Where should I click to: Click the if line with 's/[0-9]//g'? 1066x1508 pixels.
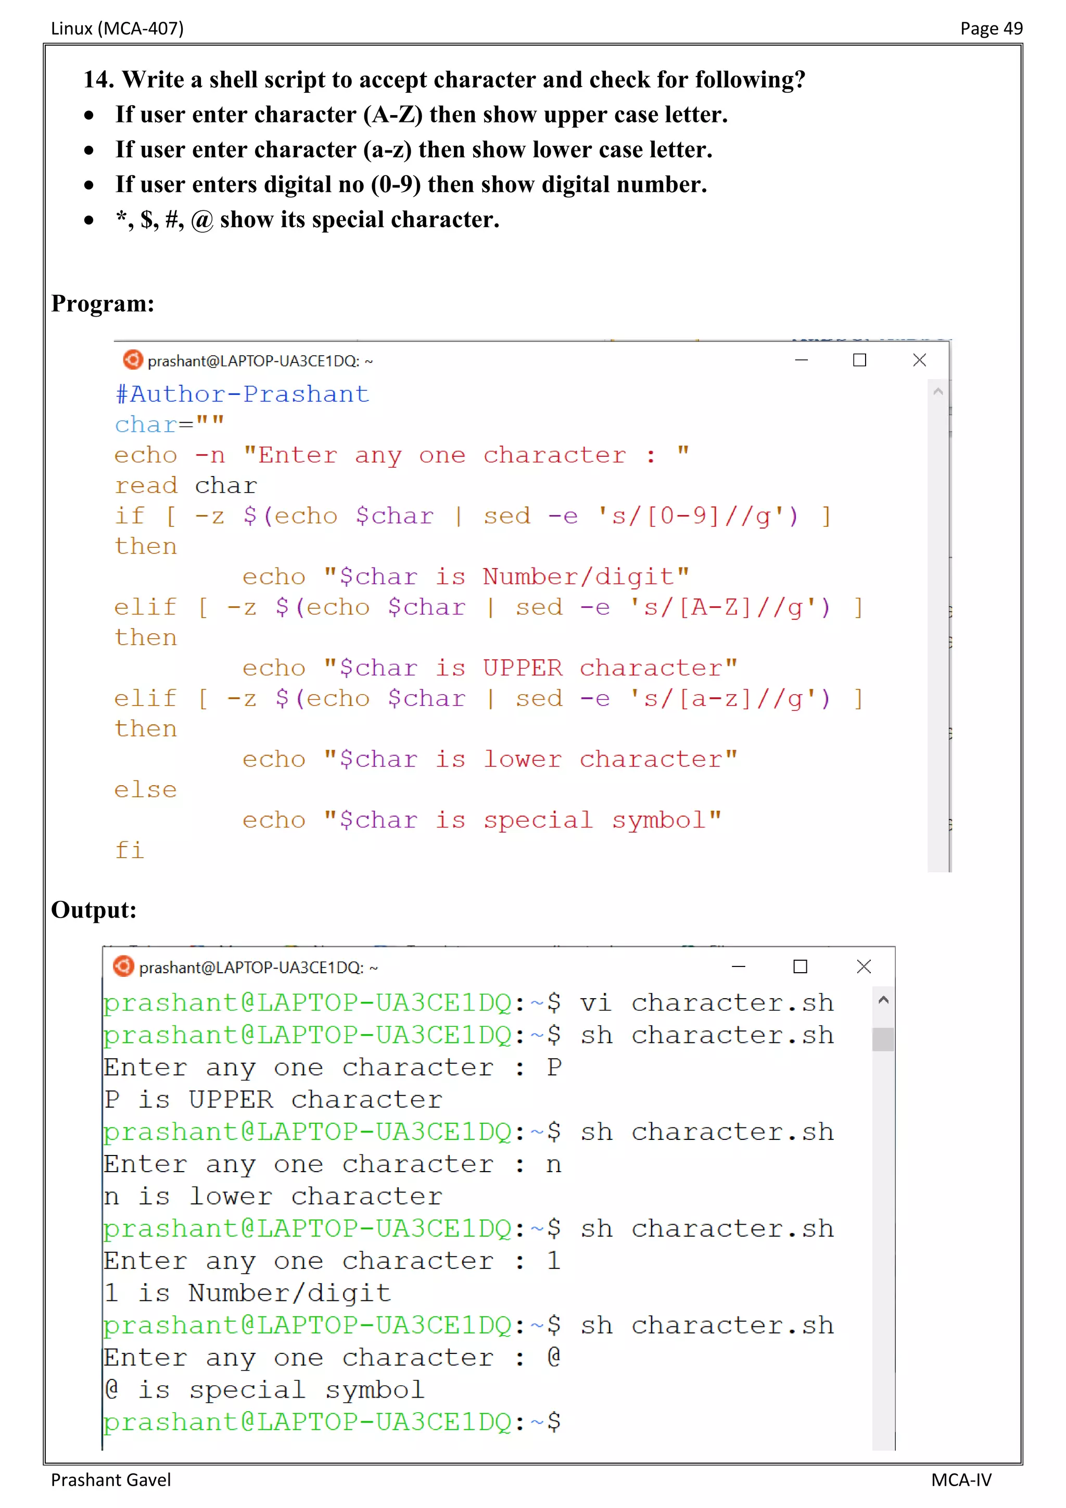[474, 516]
